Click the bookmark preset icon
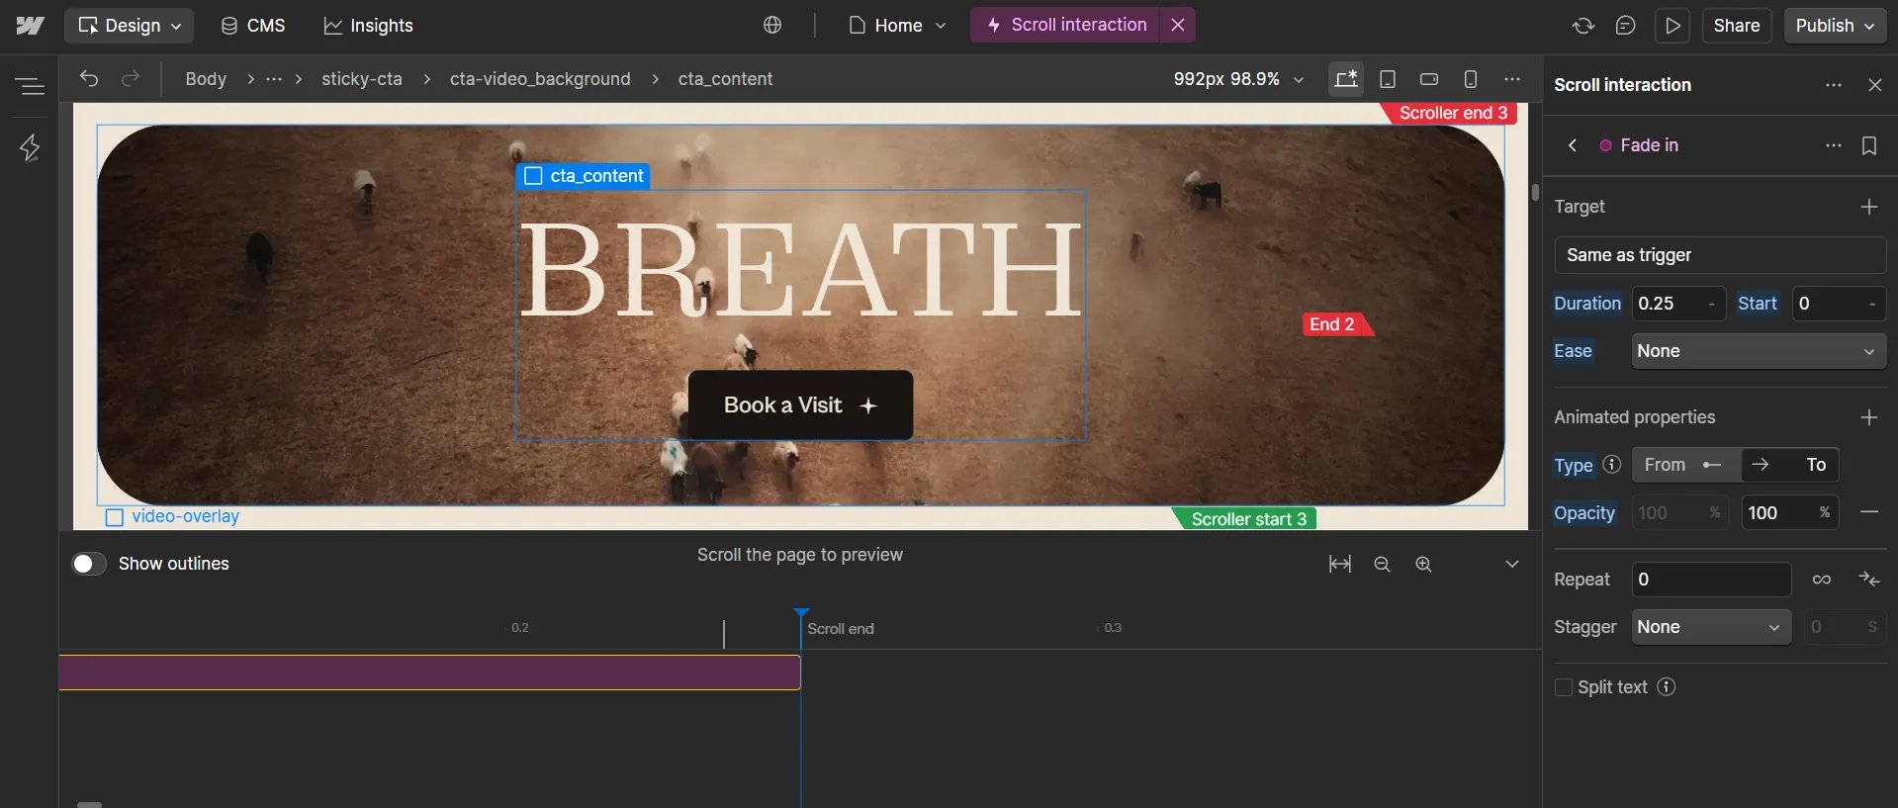Image resolution: width=1898 pixels, height=808 pixels. [1869, 145]
